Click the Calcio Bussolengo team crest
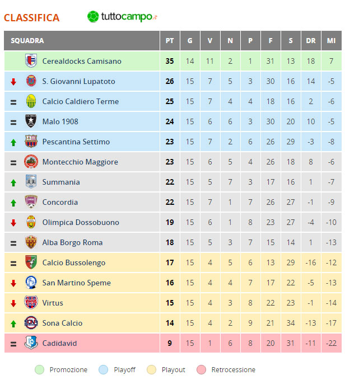Image resolution: width=345 pixels, height=380 pixels. point(31,262)
